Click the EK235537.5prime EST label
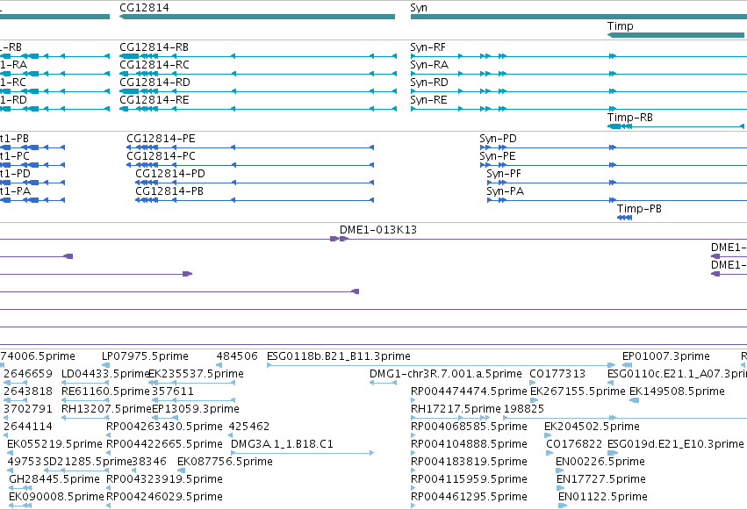Image resolution: width=747 pixels, height=510 pixels. point(197,374)
